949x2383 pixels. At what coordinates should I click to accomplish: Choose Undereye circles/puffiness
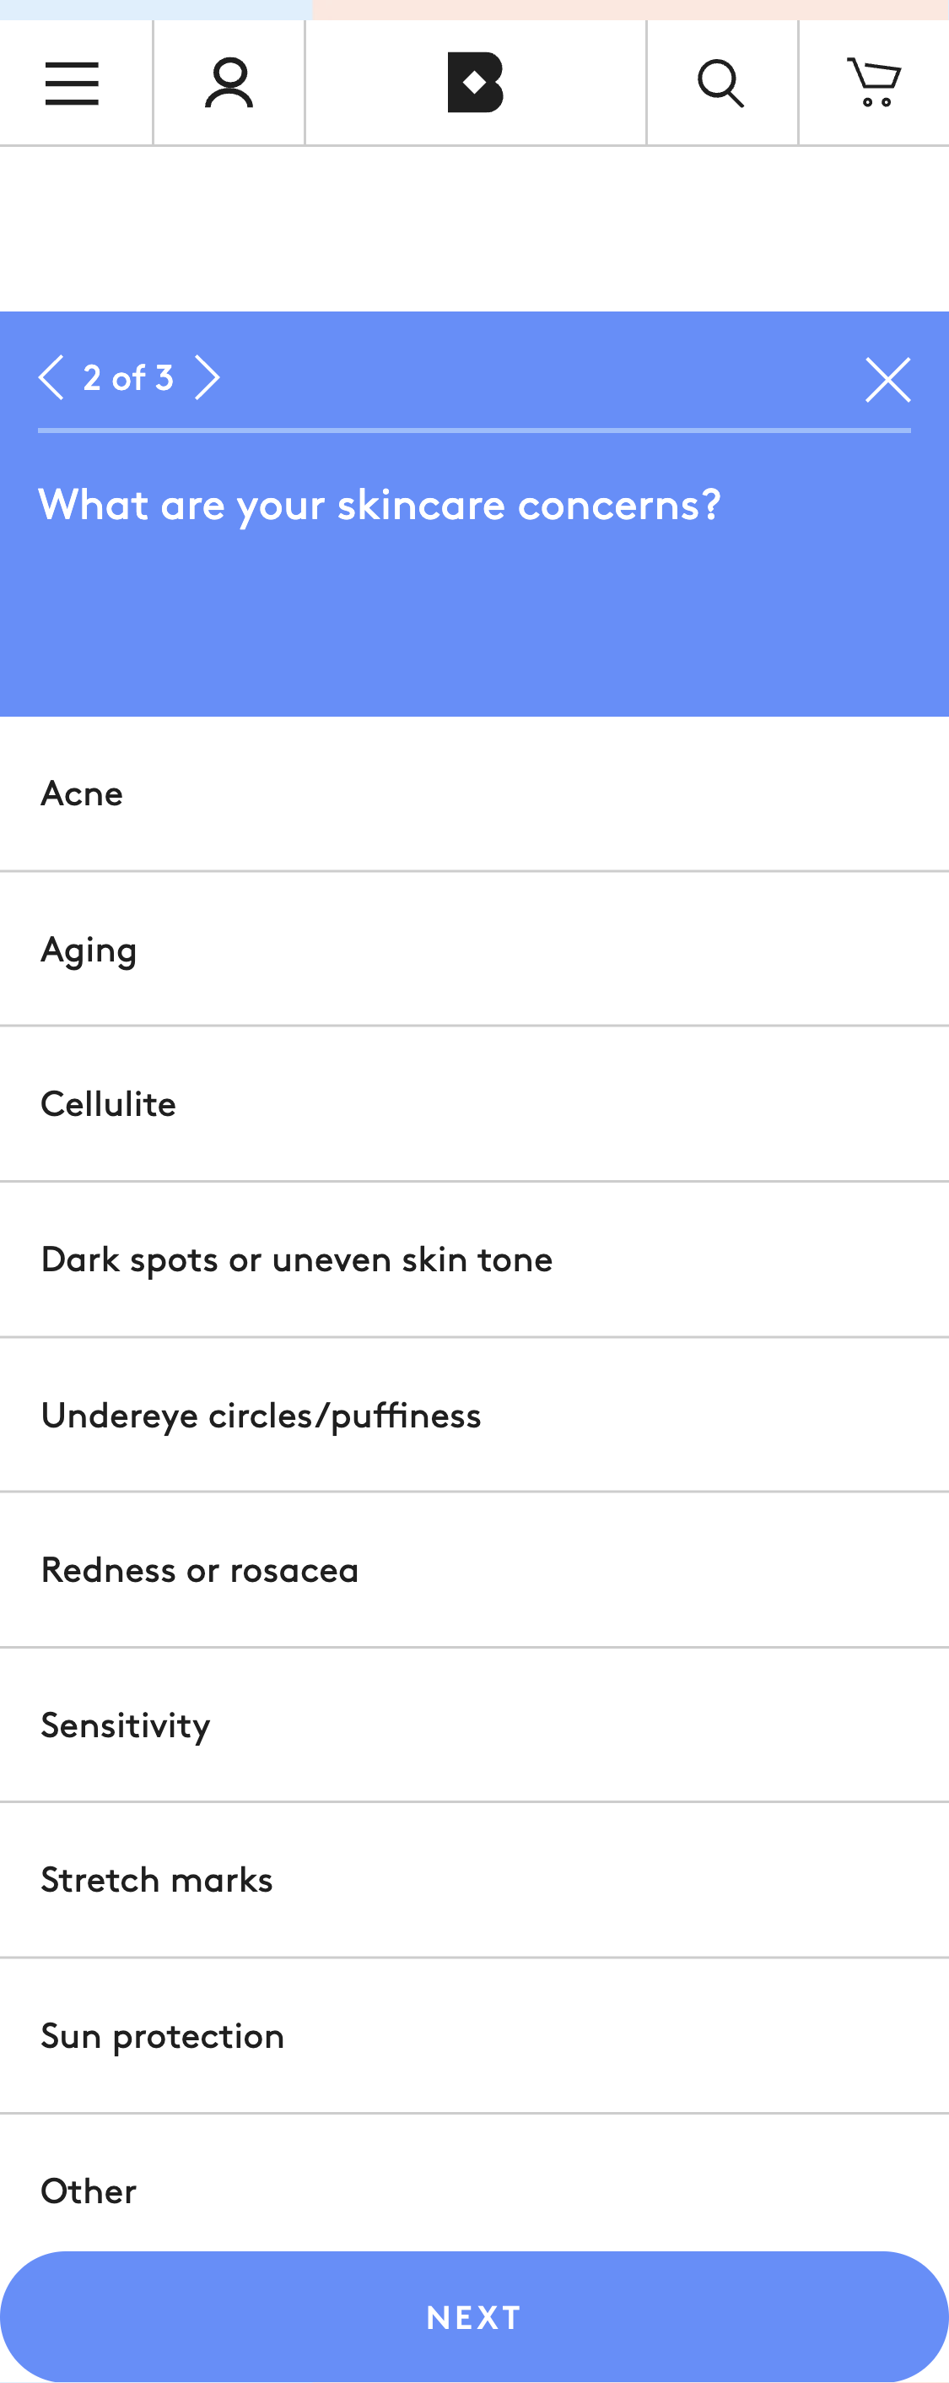pyautogui.click(x=474, y=1414)
